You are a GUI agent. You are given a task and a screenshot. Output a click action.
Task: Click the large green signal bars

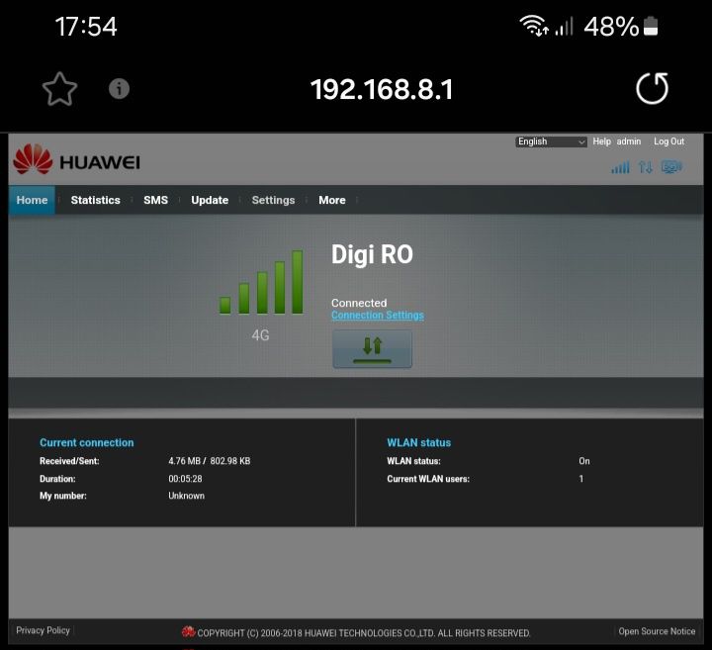tap(261, 282)
